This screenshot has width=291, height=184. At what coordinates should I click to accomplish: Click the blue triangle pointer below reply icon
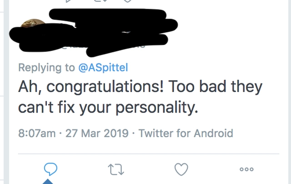(x=48, y=181)
